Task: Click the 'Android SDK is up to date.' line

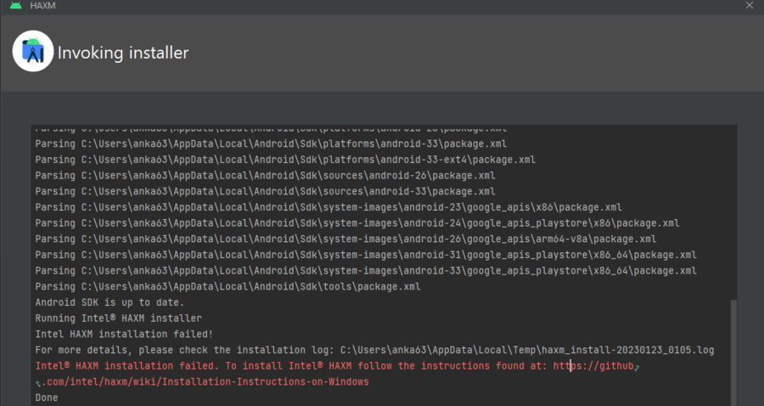Action: 110,302
